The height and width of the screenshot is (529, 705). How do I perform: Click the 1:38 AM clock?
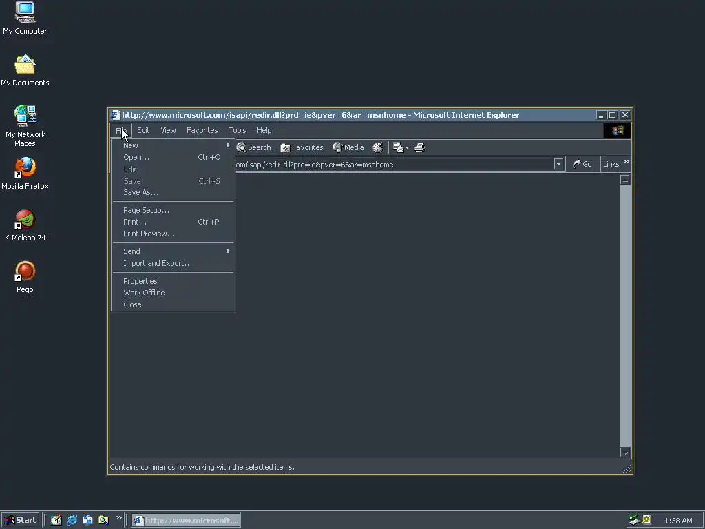pos(678,521)
